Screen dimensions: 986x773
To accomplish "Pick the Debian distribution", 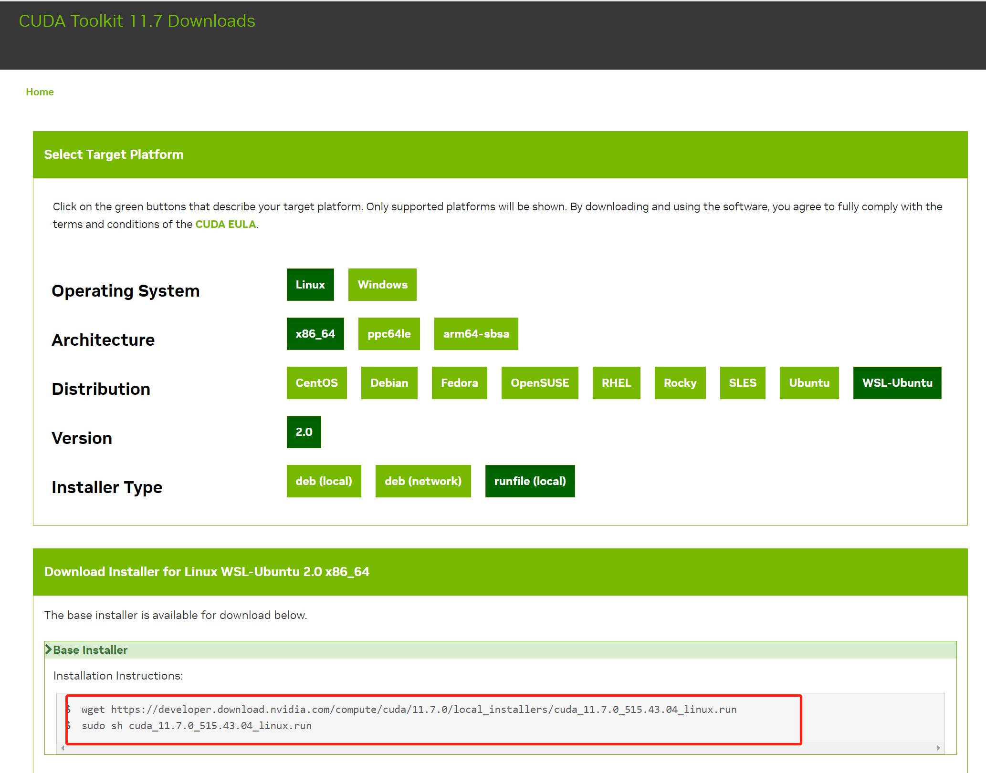I will pyautogui.click(x=389, y=383).
